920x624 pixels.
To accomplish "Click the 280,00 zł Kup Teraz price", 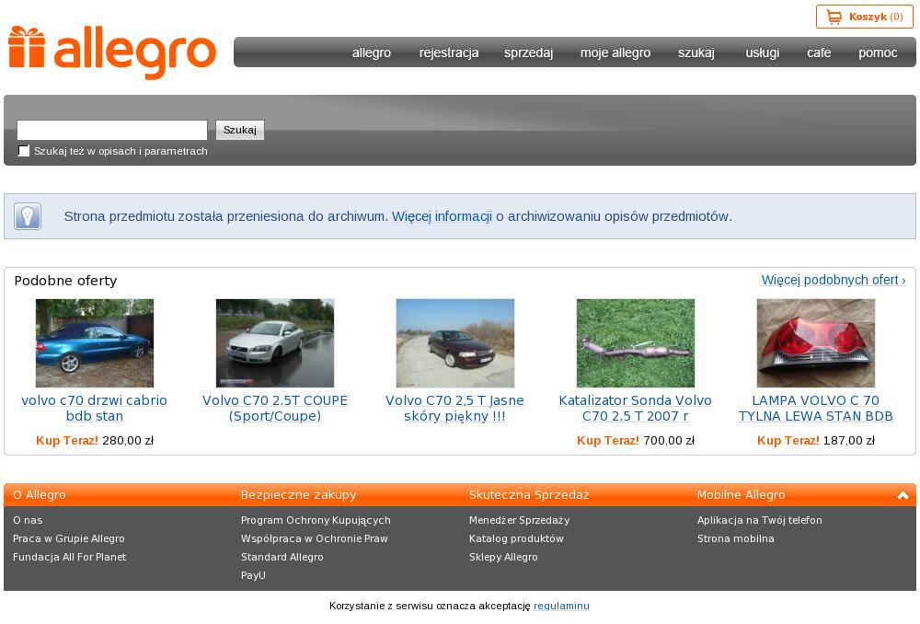I will [95, 440].
